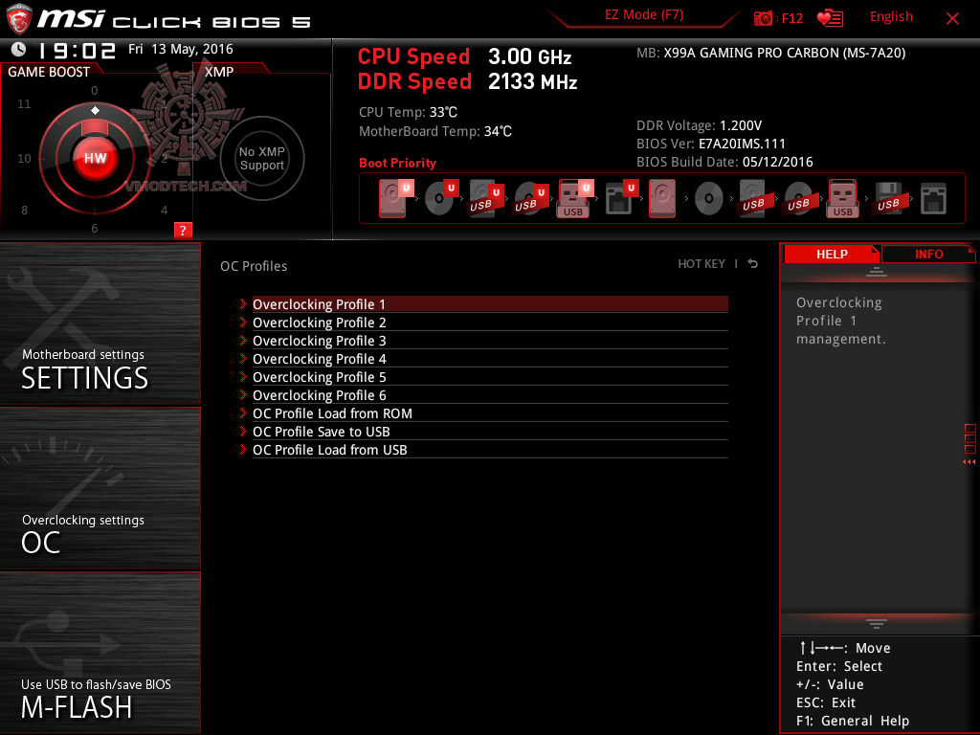Open the M-FLASH BIOS update section
Screen dimensions: 980x735
tap(100, 653)
